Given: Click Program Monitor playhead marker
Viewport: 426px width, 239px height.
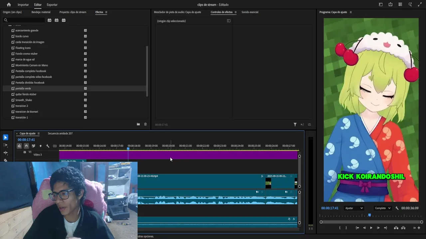Looking at the screenshot, I should (369, 215).
